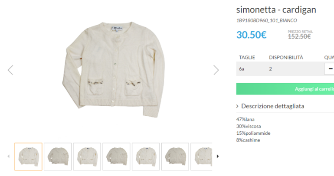Click the simonetta - cardigan product title
This screenshot has width=334, height=176.
pos(275,10)
